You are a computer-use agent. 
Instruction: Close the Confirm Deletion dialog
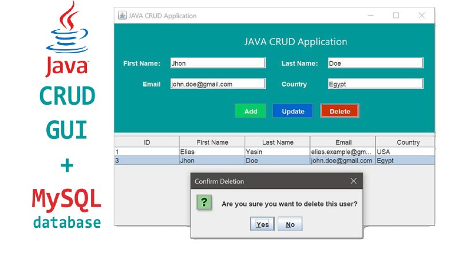(353, 181)
